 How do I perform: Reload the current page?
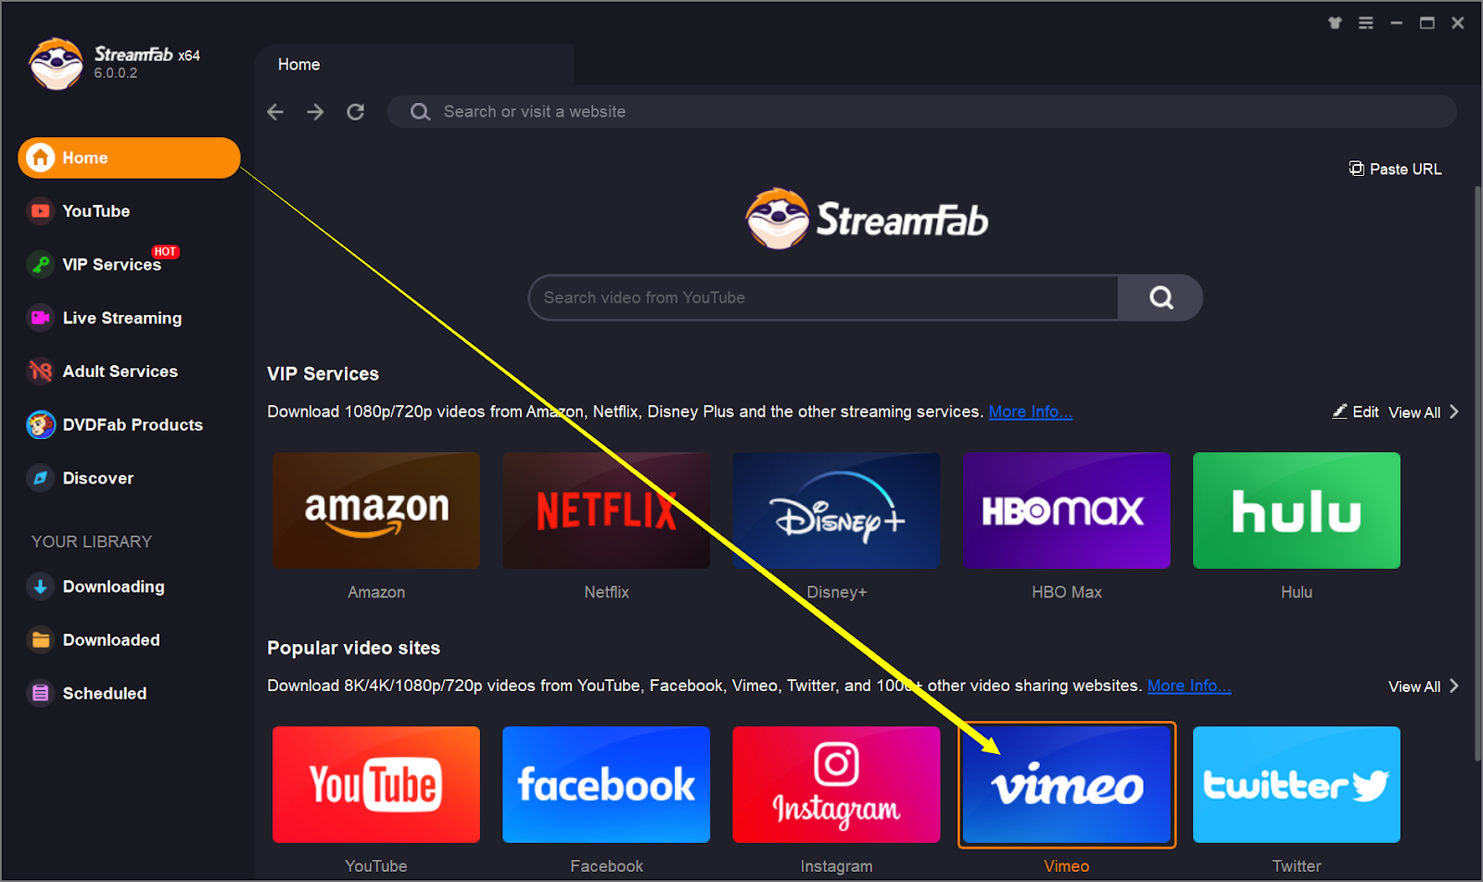coord(355,112)
